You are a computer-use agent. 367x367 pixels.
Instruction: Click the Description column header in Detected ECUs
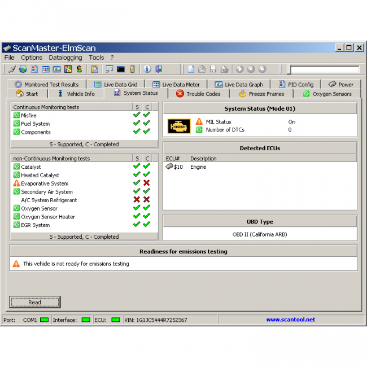(x=272, y=159)
